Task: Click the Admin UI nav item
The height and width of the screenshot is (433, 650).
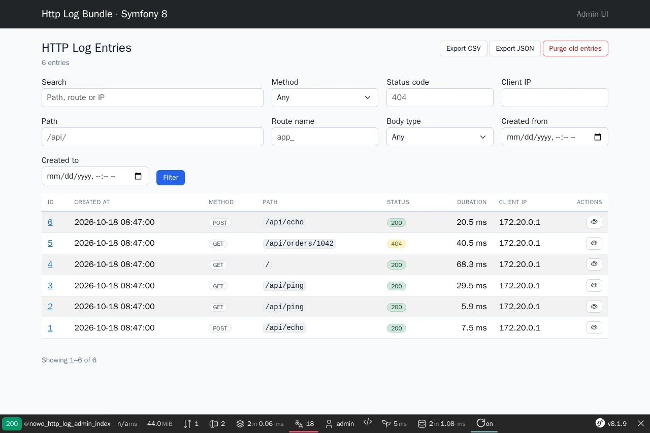Action: pos(592,14)
